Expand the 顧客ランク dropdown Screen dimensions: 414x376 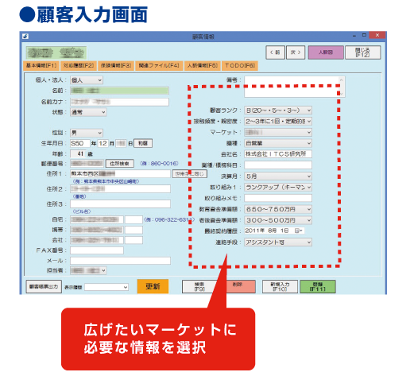click(278, 110)
